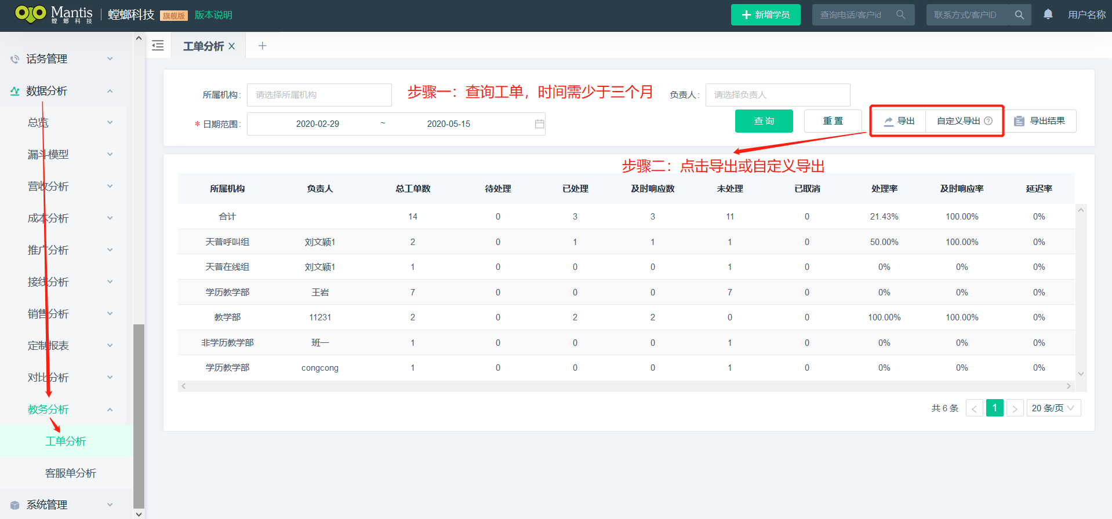This screenshot has height=519, width=1112.
Task: Click the 新增学员 button
Action: point(766,14)
